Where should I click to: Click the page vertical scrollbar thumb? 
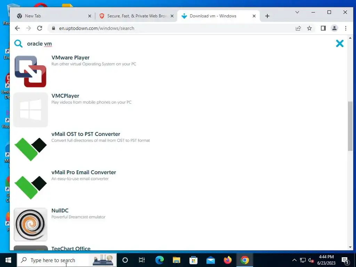[x=350, y=126]
